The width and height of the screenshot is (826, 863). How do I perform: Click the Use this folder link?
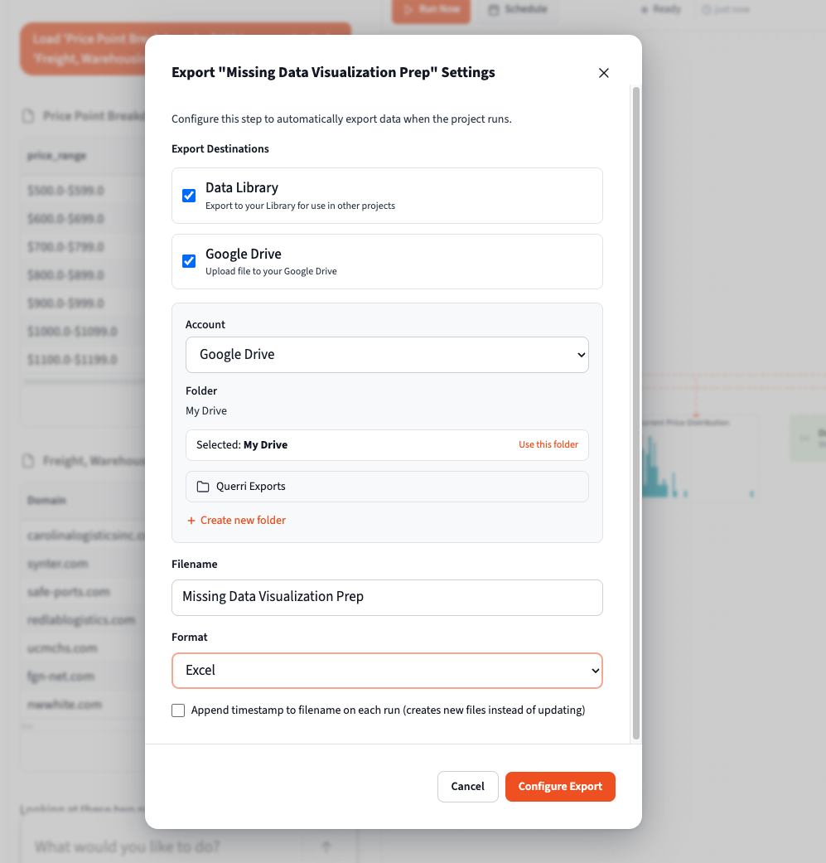coord(548,444)
